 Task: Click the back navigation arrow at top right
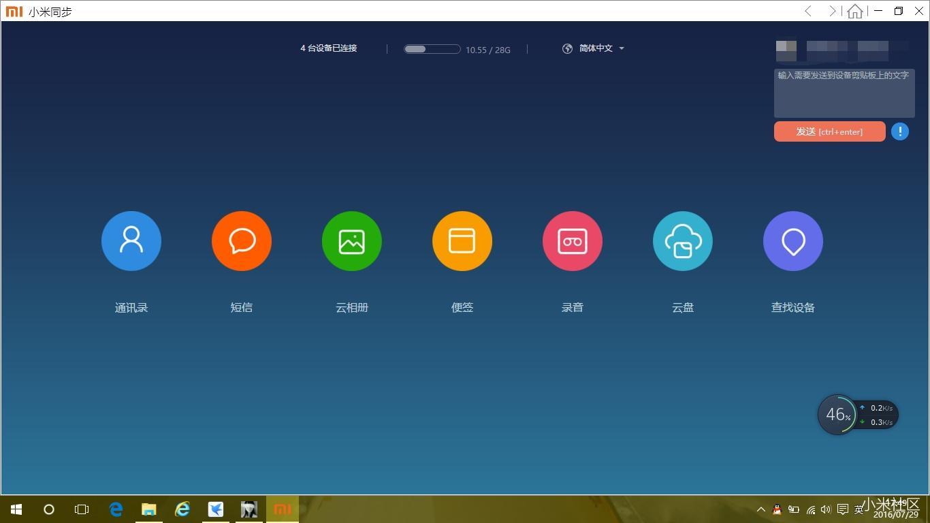(x=807, y=12)
